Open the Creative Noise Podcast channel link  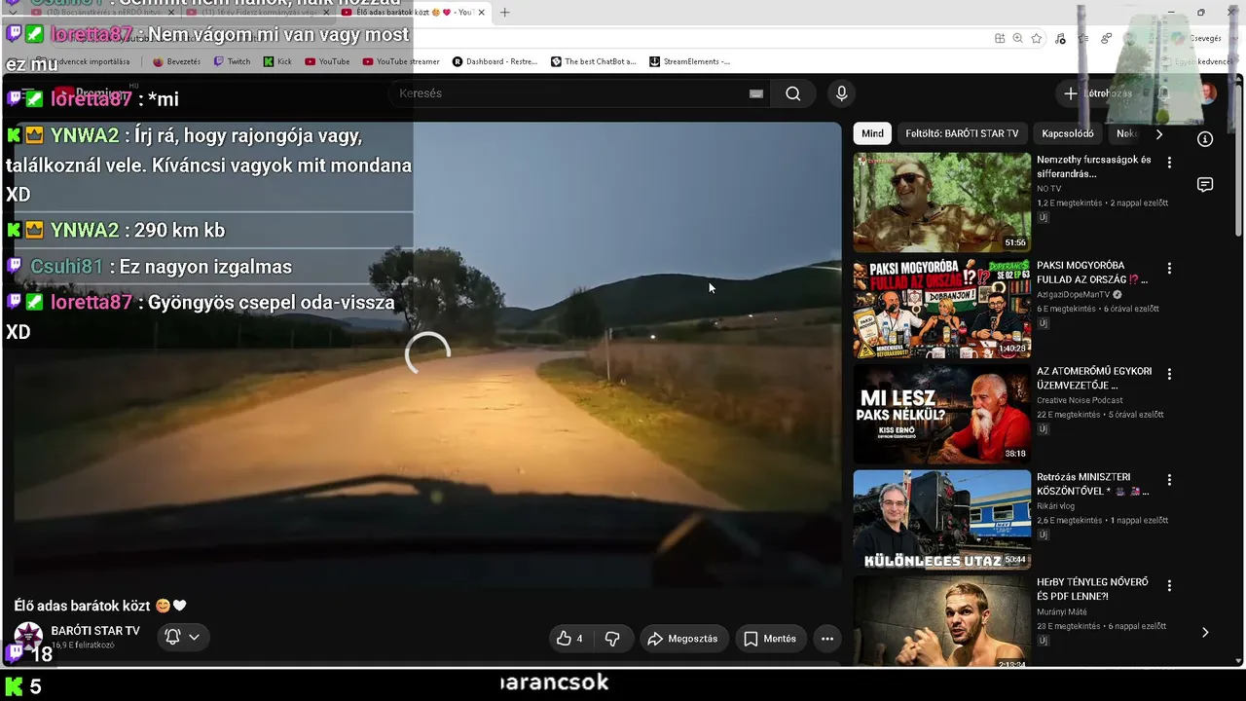[1080, 400]
